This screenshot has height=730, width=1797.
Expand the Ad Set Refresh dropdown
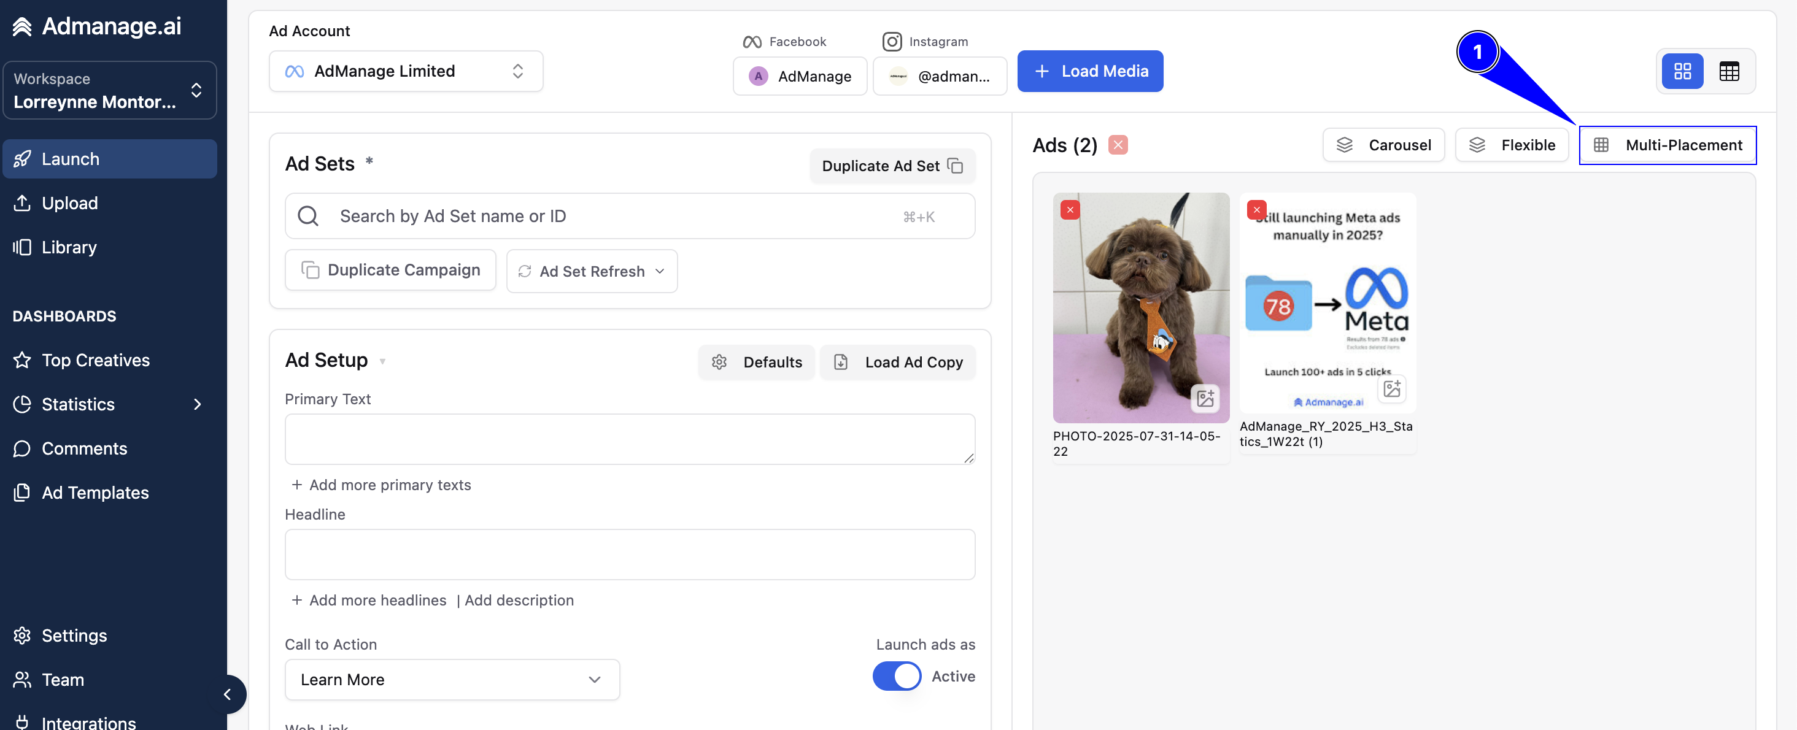tap(592, 271)
